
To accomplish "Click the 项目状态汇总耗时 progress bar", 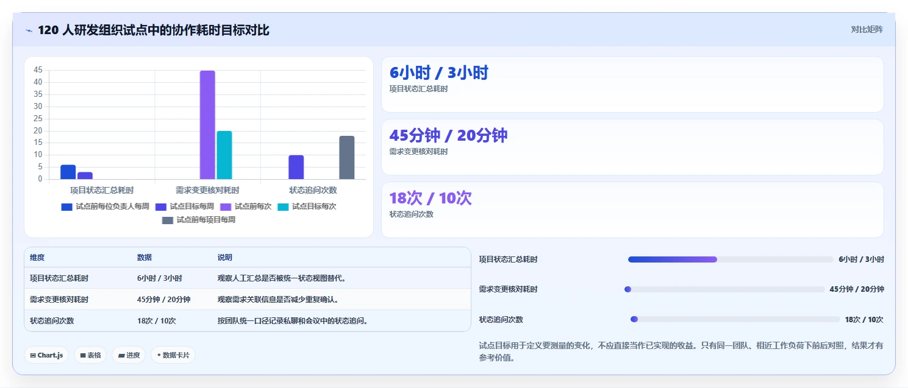I will pos(731,259).
